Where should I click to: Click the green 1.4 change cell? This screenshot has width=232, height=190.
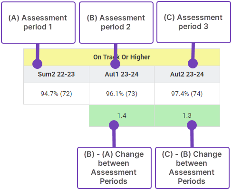tap(122, 115)
